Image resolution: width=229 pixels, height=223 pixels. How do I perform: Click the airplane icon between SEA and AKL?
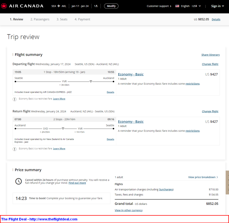pyautogui.click(x=59, y=6)
